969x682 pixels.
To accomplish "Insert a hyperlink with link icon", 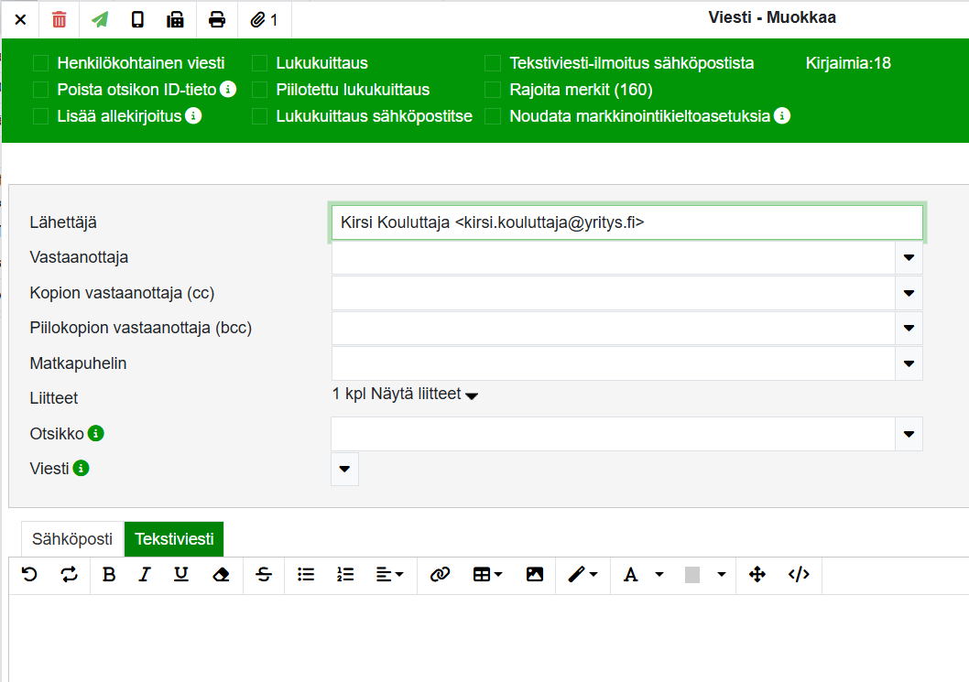I will click(x=440, y=574).
